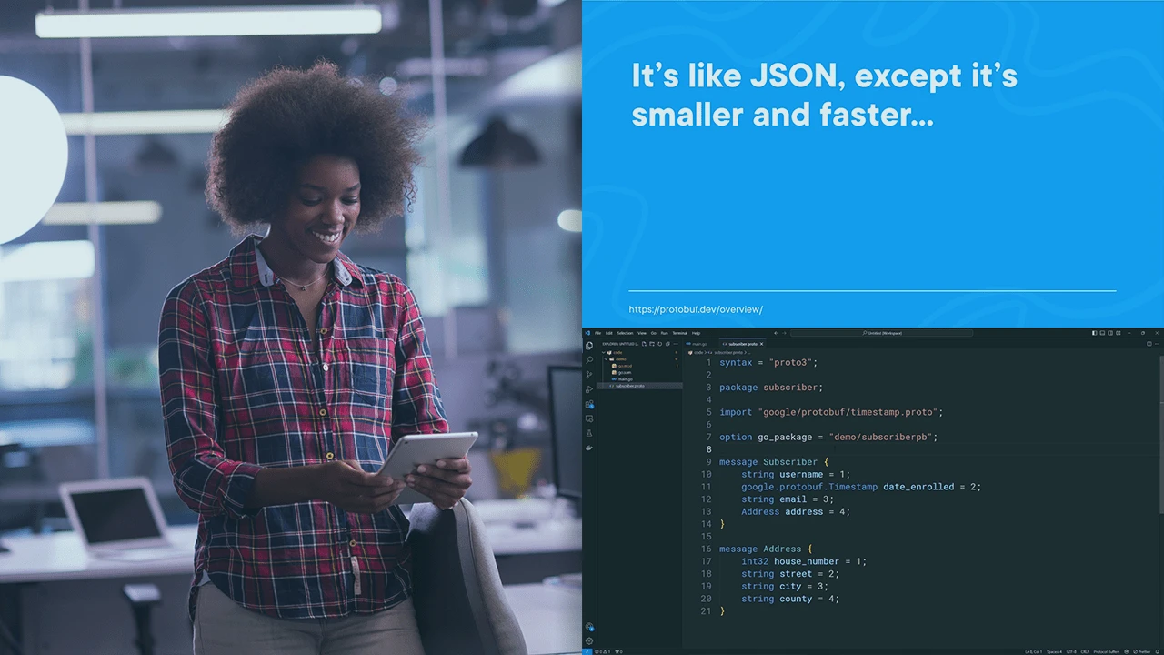Open the Search view in activity bar
The width and height of the screenshot is (1164, 655).
pos(589,360)
